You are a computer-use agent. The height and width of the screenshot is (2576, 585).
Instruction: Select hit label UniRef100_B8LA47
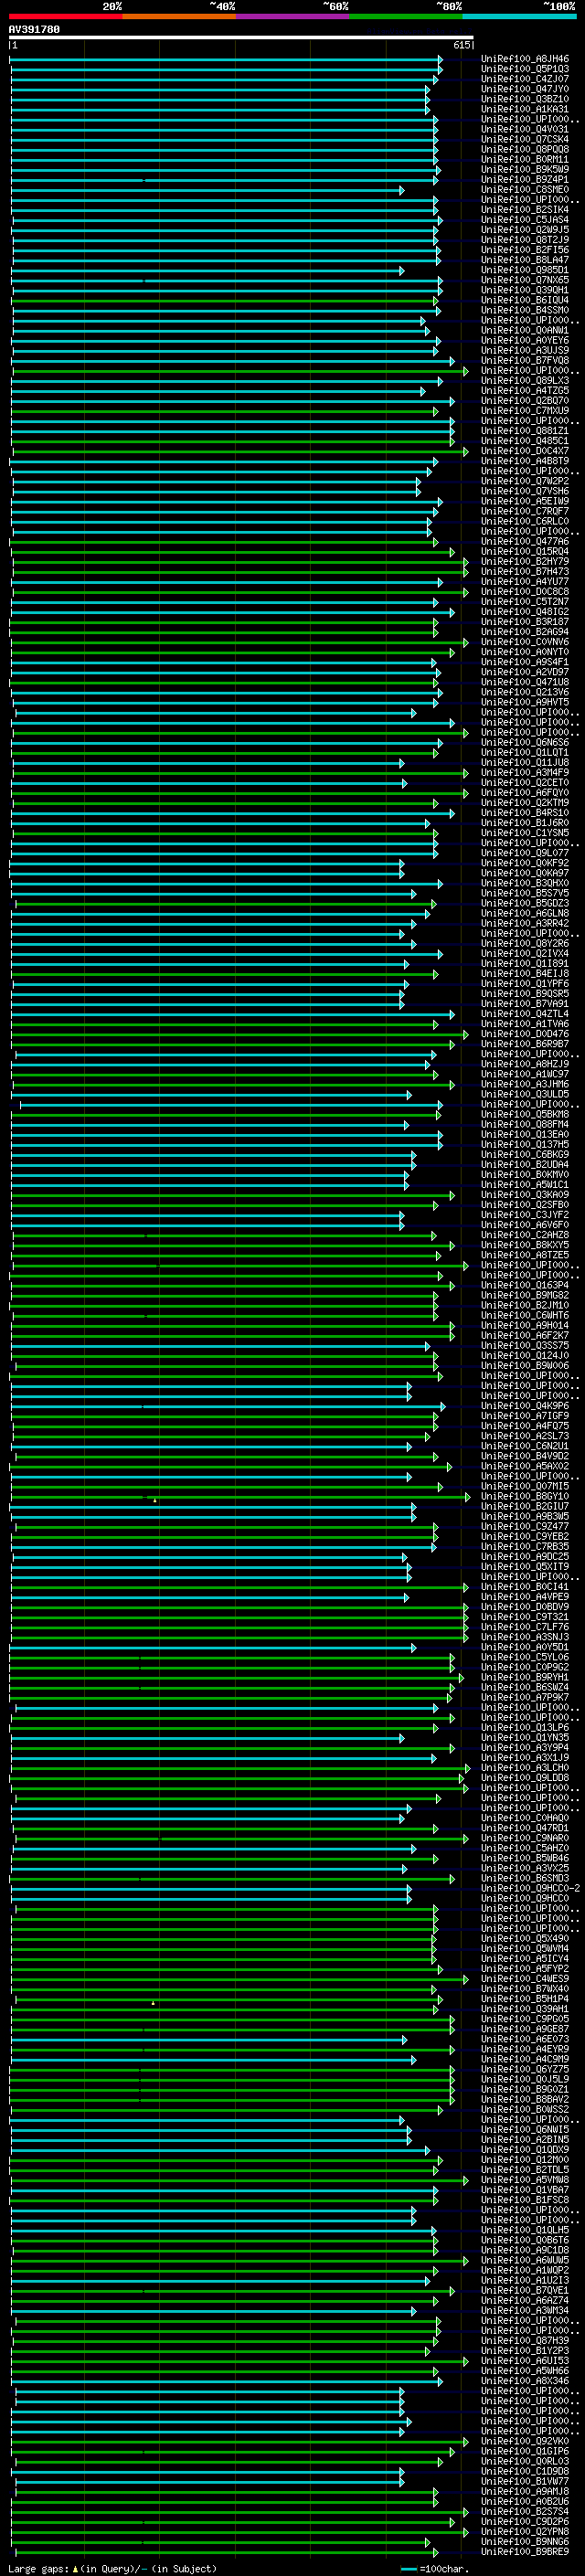[525, 260]
